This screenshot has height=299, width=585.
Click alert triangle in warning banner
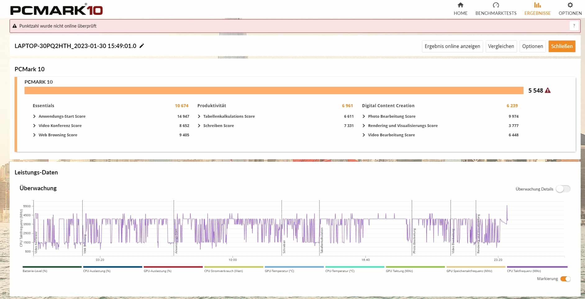[x=15, y=26]
